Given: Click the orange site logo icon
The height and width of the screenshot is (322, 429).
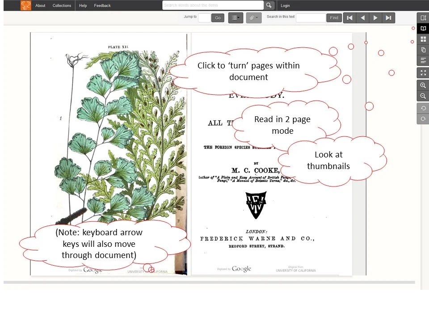Looking at the screenshot, I should pos(26,5).
